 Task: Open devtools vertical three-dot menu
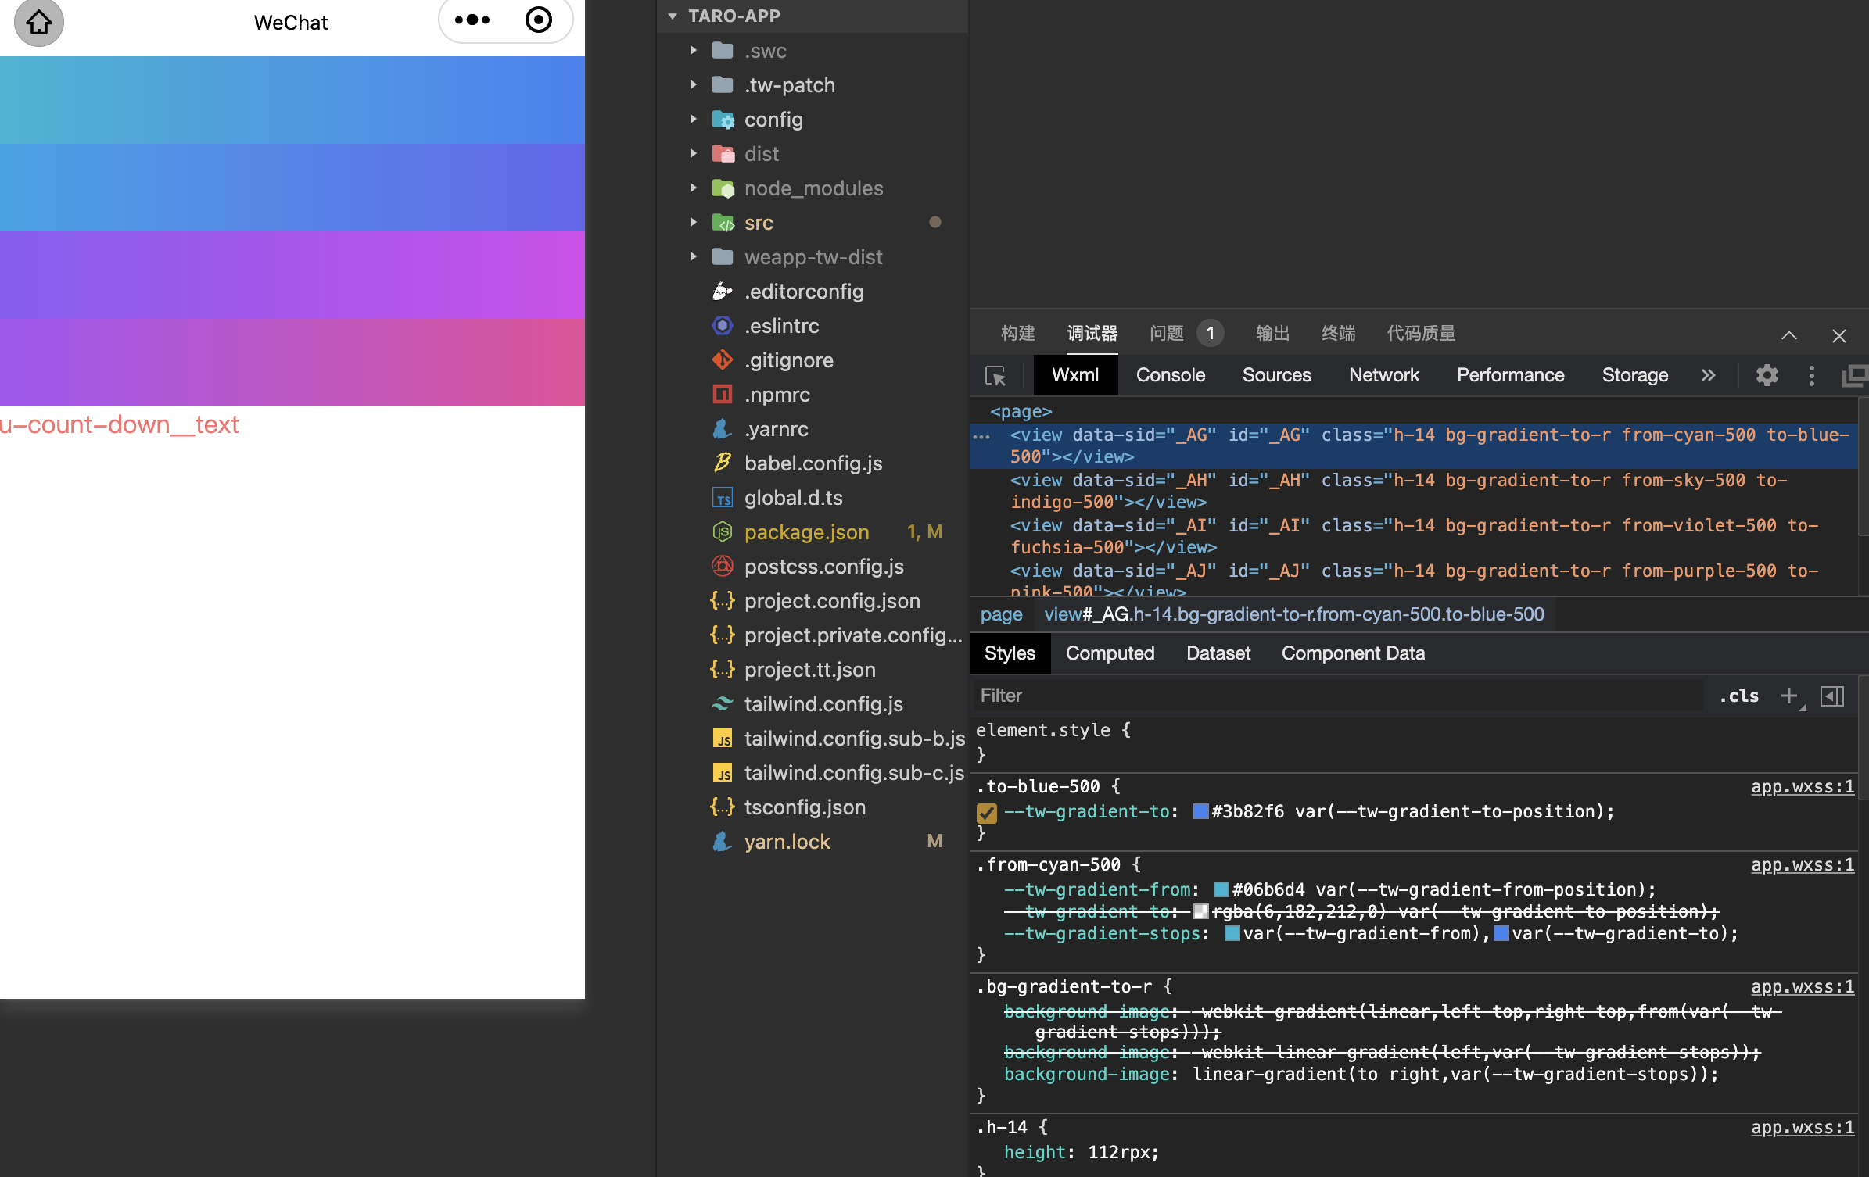click(1811, 376)
